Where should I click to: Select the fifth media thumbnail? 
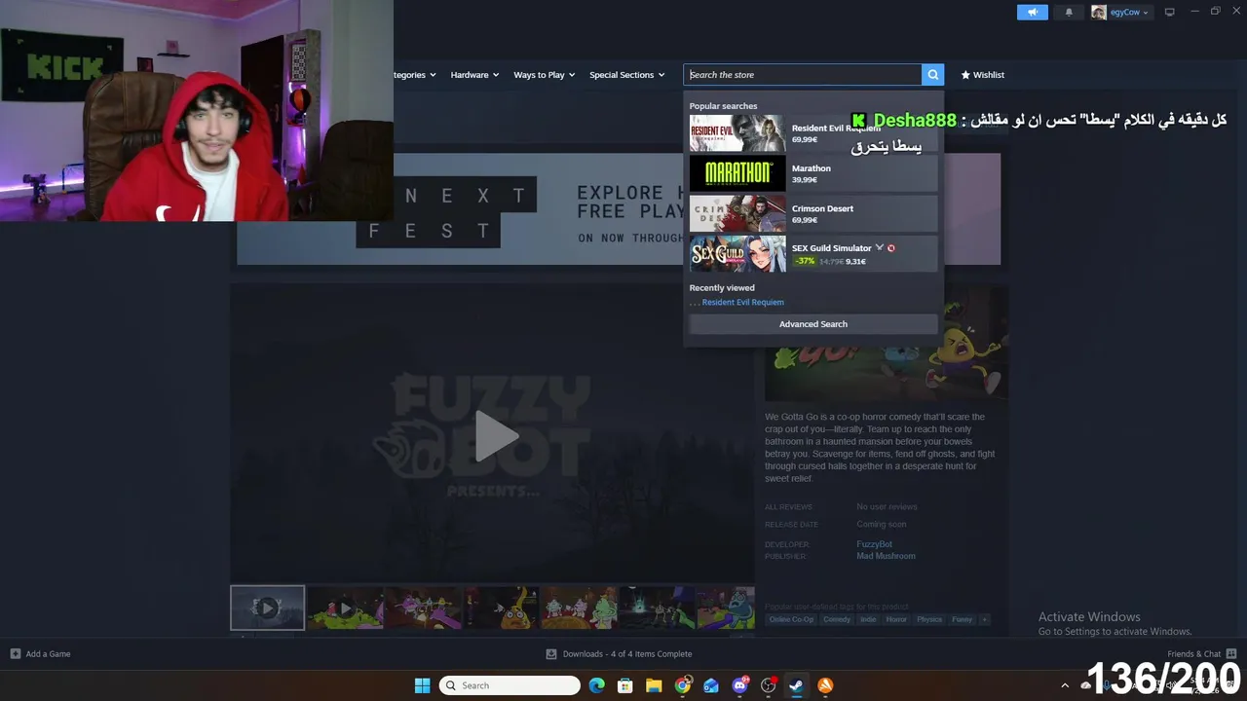point(579,608)
